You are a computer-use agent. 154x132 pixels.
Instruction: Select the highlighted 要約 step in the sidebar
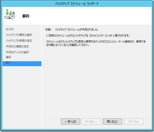(22, 64)
